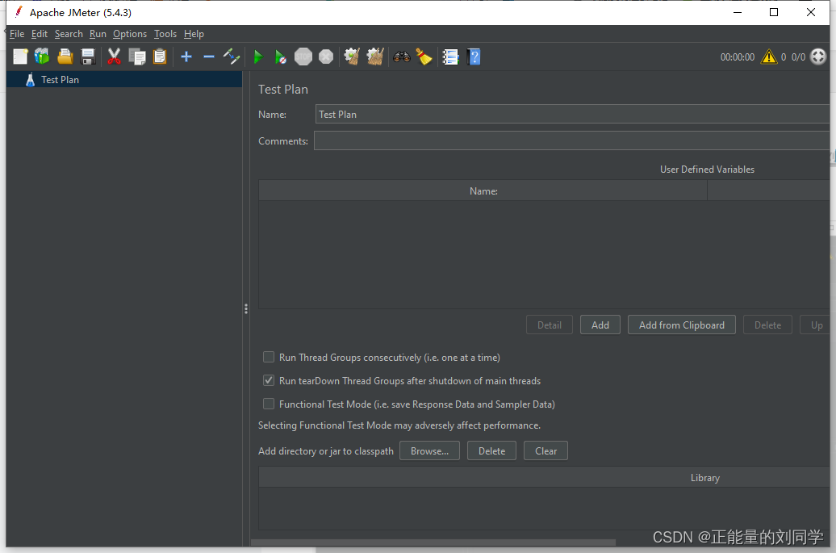Click the horizontal scrollbar at bottom
The image size is (836, 553).
click(433, 543)
